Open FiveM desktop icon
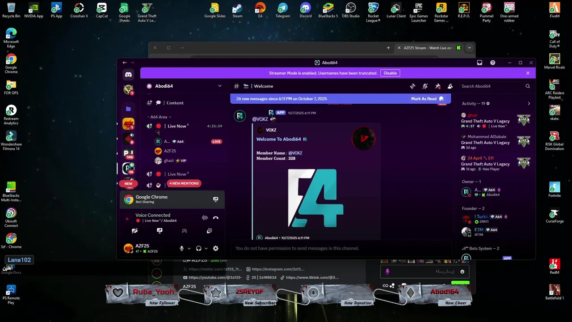This screenshot has width=572, height=322. (555, 10)
